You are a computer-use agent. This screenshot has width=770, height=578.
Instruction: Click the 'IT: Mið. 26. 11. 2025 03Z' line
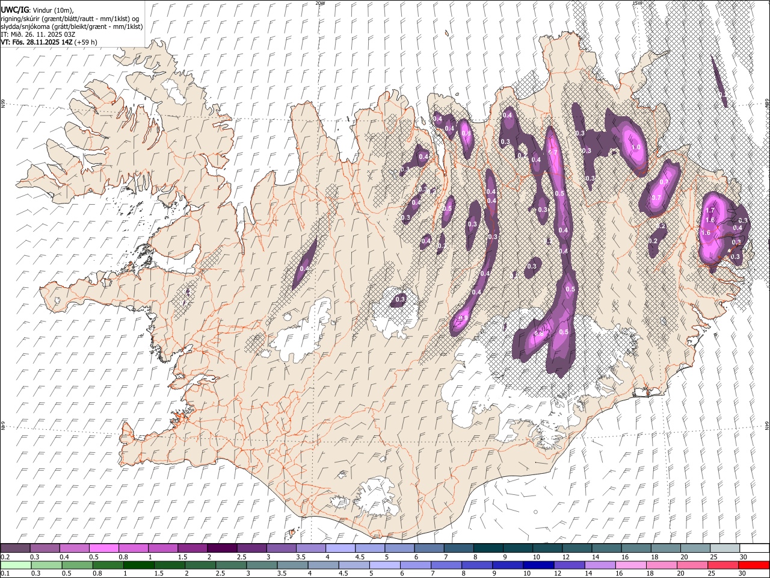(x=38, y=34)
